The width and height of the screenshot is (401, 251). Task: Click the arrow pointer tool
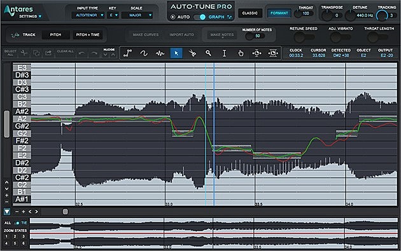tap(176, 53)
